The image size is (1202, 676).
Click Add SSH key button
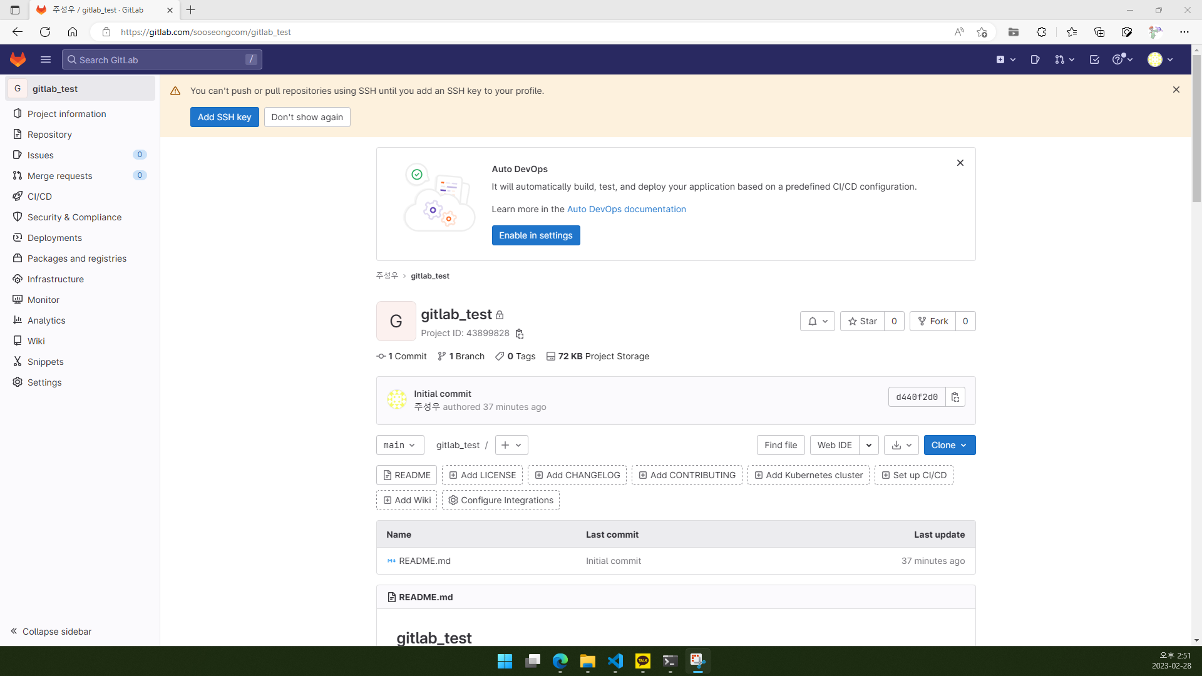pyautogui.click(x=223, y=116)
